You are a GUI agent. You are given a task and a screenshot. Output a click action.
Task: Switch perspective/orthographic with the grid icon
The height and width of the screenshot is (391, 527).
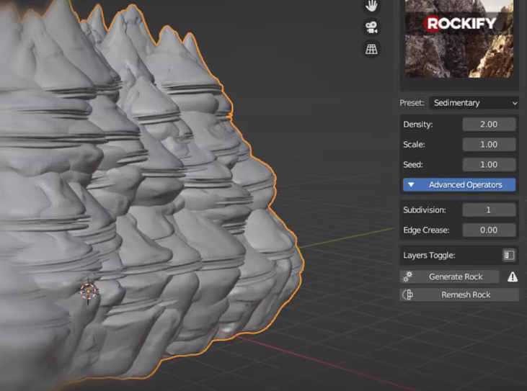pyautogui.click(x=372, y=49)
